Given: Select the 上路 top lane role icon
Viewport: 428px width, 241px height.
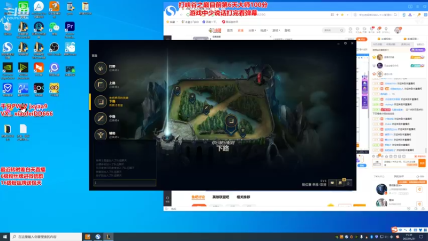Looking at the screenshot, I should coord(101,85).
